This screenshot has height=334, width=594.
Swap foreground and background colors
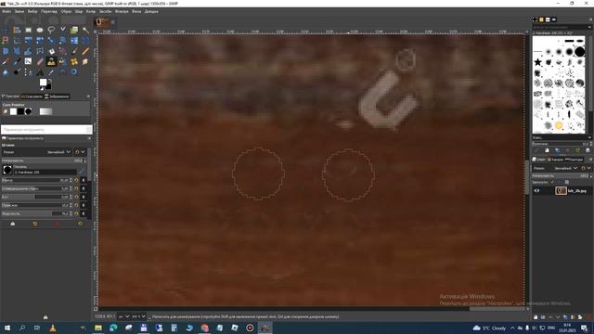point(49,81)
